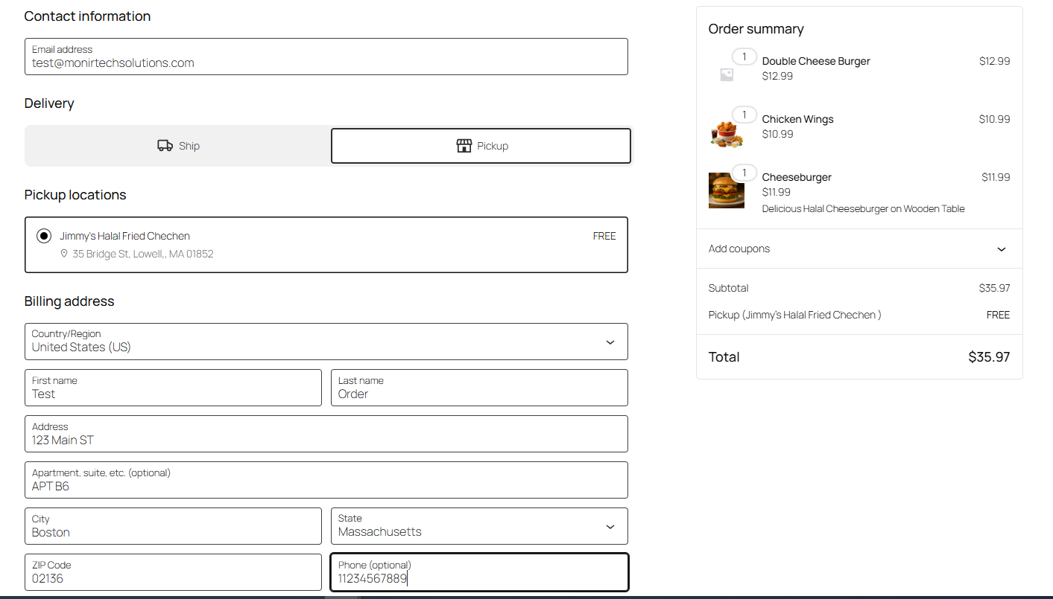The width and height of the screenshot is (1053, 599).
Task: Focus the Last name field
Action: pos(478,388)
